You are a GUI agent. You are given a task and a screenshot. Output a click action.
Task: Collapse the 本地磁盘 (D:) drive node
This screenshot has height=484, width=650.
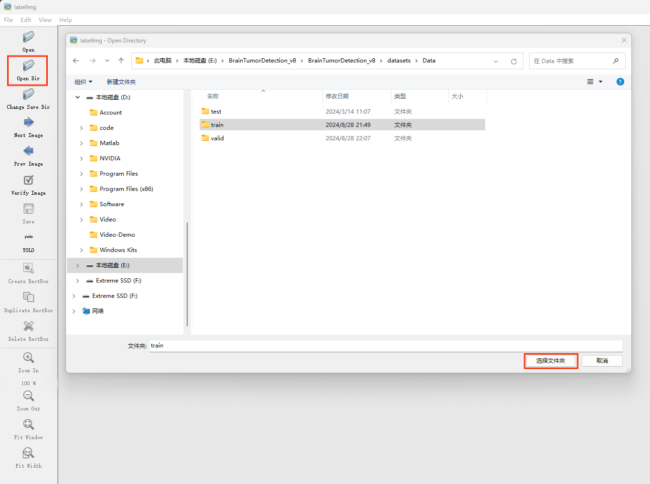pos(78,97)
